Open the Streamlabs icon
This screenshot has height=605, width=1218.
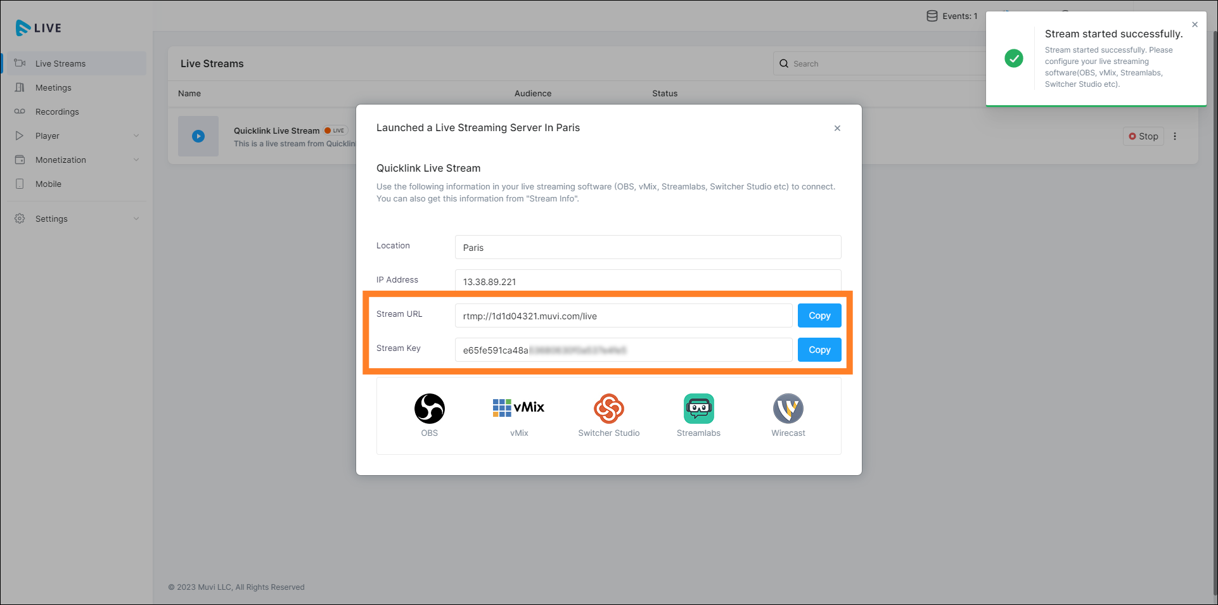[x=698, y=409]
